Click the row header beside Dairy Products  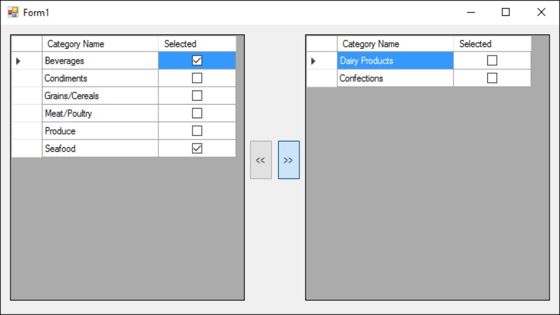point(322,61)
